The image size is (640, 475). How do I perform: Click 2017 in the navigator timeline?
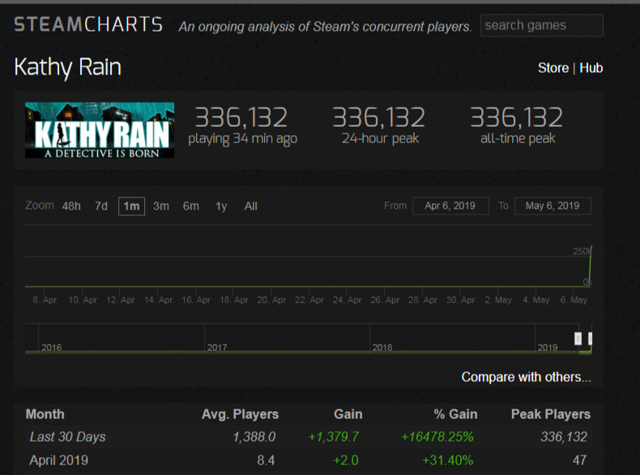[217, 347]
